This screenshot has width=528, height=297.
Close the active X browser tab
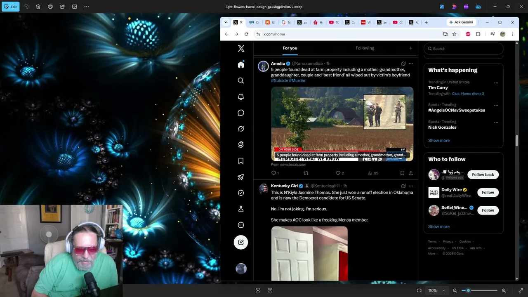click(x=241, y=22)
